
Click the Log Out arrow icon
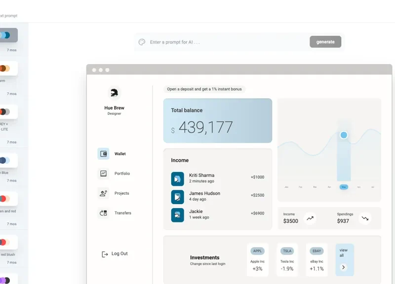coord(105,254)
